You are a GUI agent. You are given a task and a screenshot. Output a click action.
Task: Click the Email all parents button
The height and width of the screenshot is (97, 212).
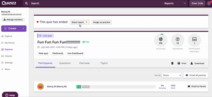pos(196,75)
